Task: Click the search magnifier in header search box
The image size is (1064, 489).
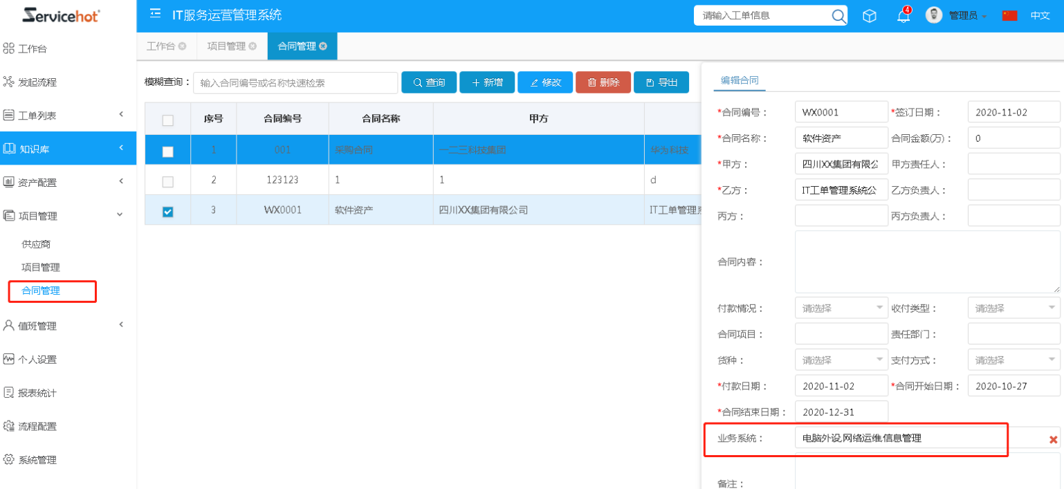Action: click(x=838, y=16)
